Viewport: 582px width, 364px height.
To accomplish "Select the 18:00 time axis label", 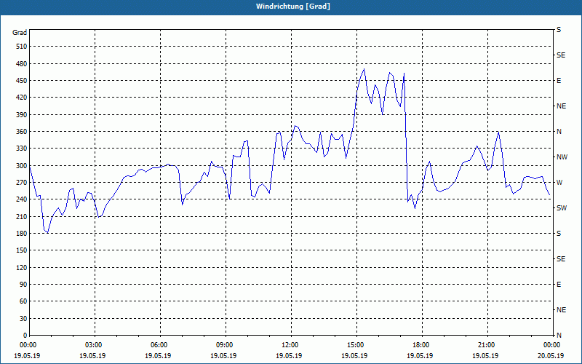I will 422,345.
